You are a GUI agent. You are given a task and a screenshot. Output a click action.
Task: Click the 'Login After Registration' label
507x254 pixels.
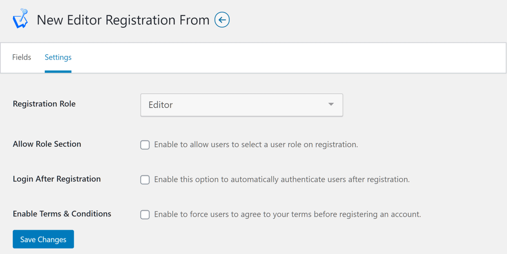coord(57,179)
